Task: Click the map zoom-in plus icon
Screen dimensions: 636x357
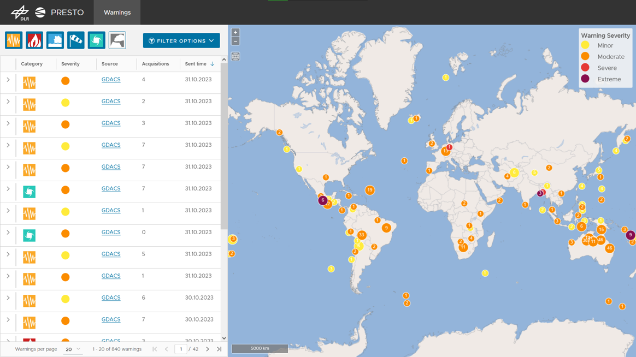Action: (235, 32)
